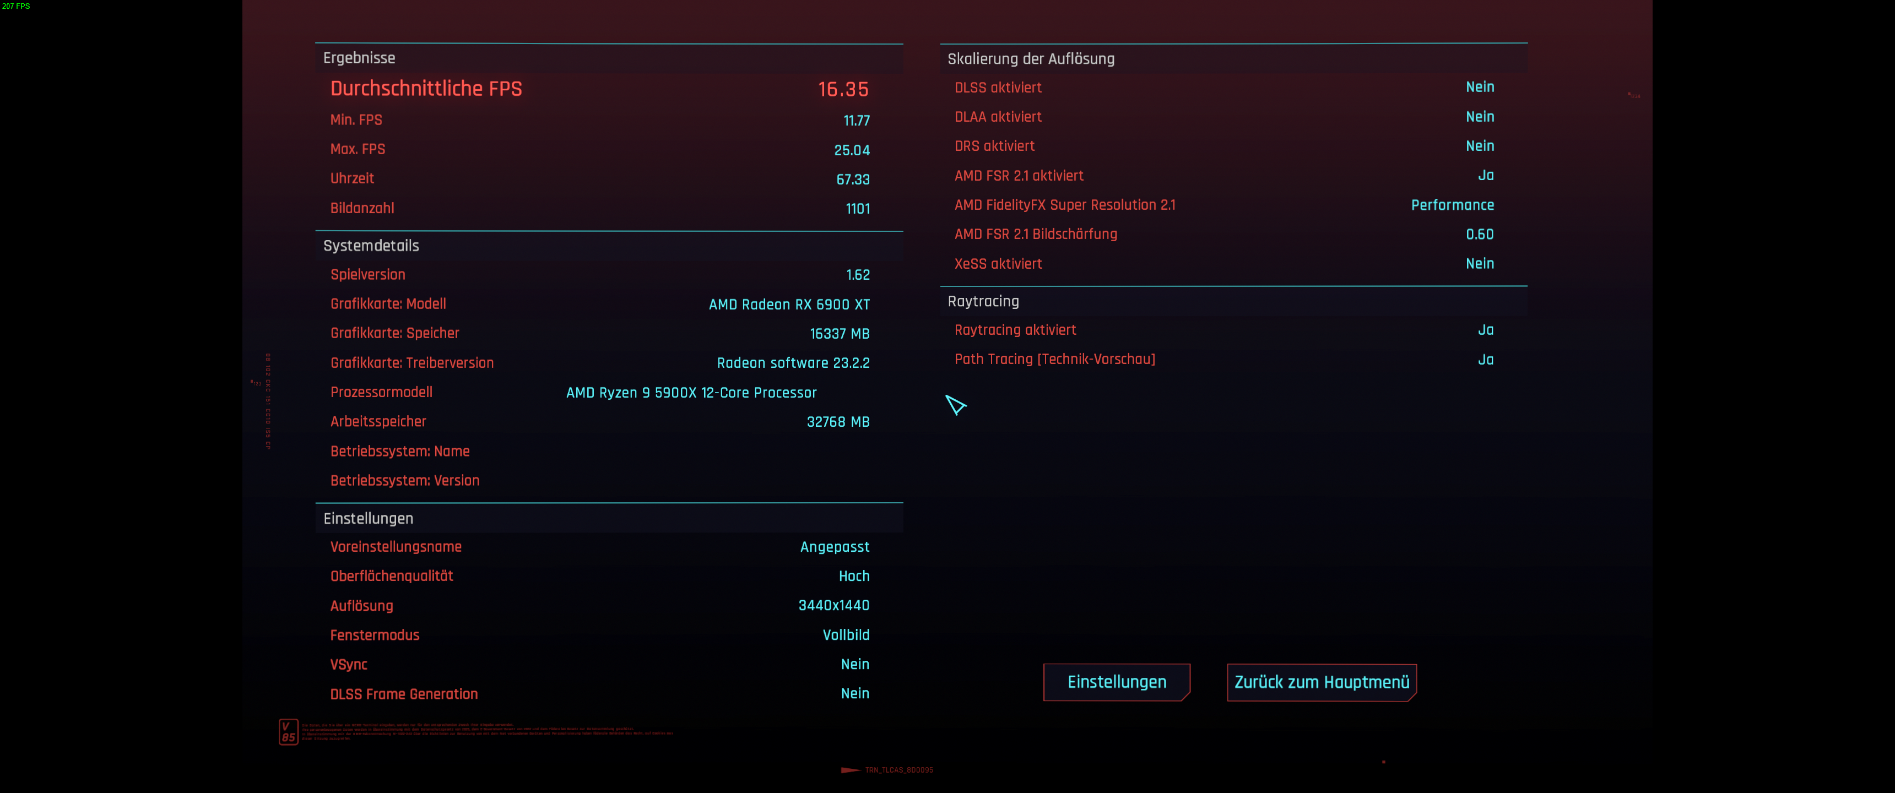1895x793 pixels.
Task: Open the Raytracing section header
Action: click(983, 302)
